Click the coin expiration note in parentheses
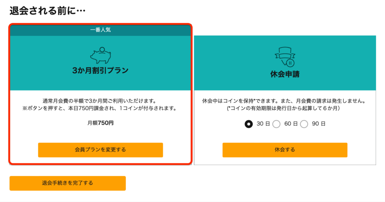The width and height of the screenshot is (385, 202). point(283,109)
